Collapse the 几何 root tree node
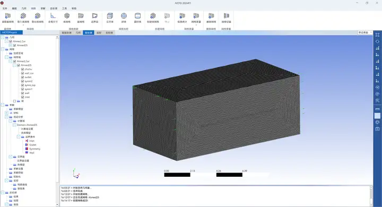 (x=3, y=37)
